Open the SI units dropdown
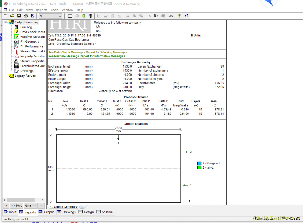303x223 pixels. (50, 16)
